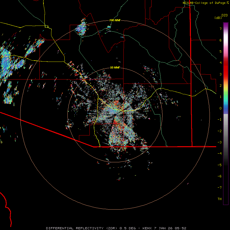
Task: Click the Differential Reflectivity caption at the bottom
Action: [x=116, y=228]
